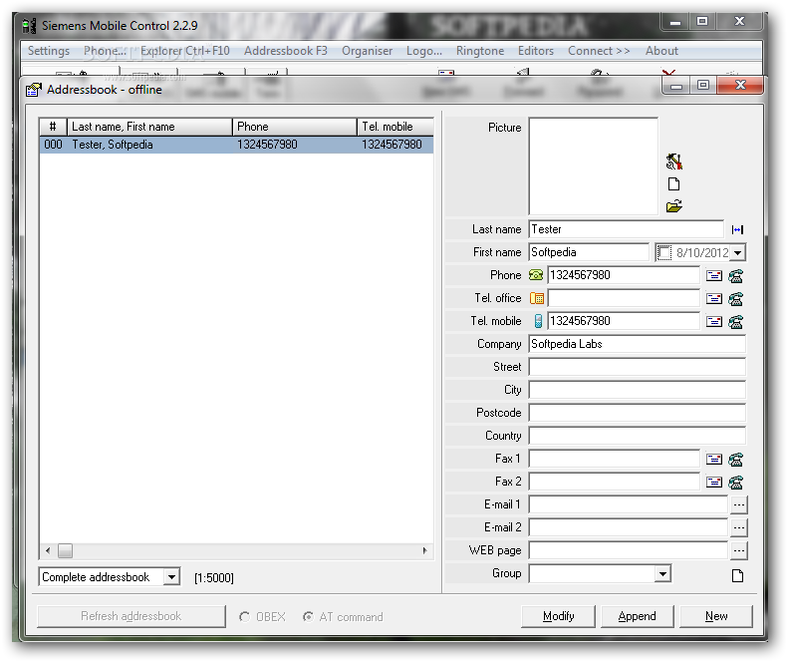
Task: Click into the Country field
Action: [x=638, y=436]
